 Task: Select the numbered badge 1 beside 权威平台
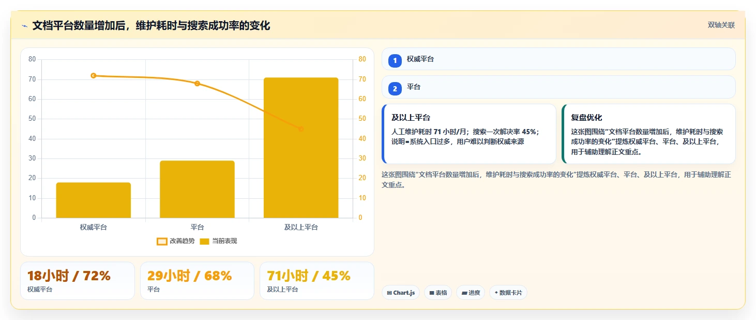click(395, 60)
